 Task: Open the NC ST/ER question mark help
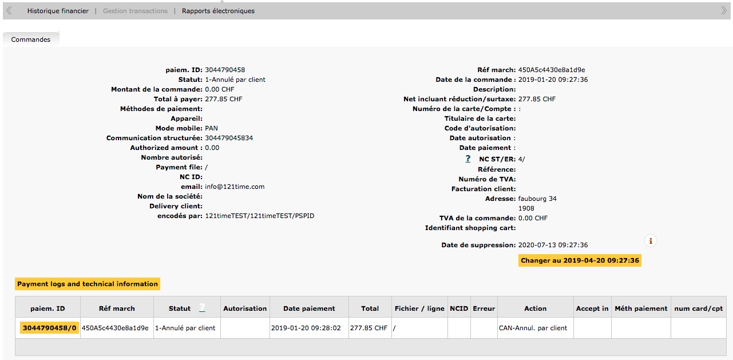point(468,159)
